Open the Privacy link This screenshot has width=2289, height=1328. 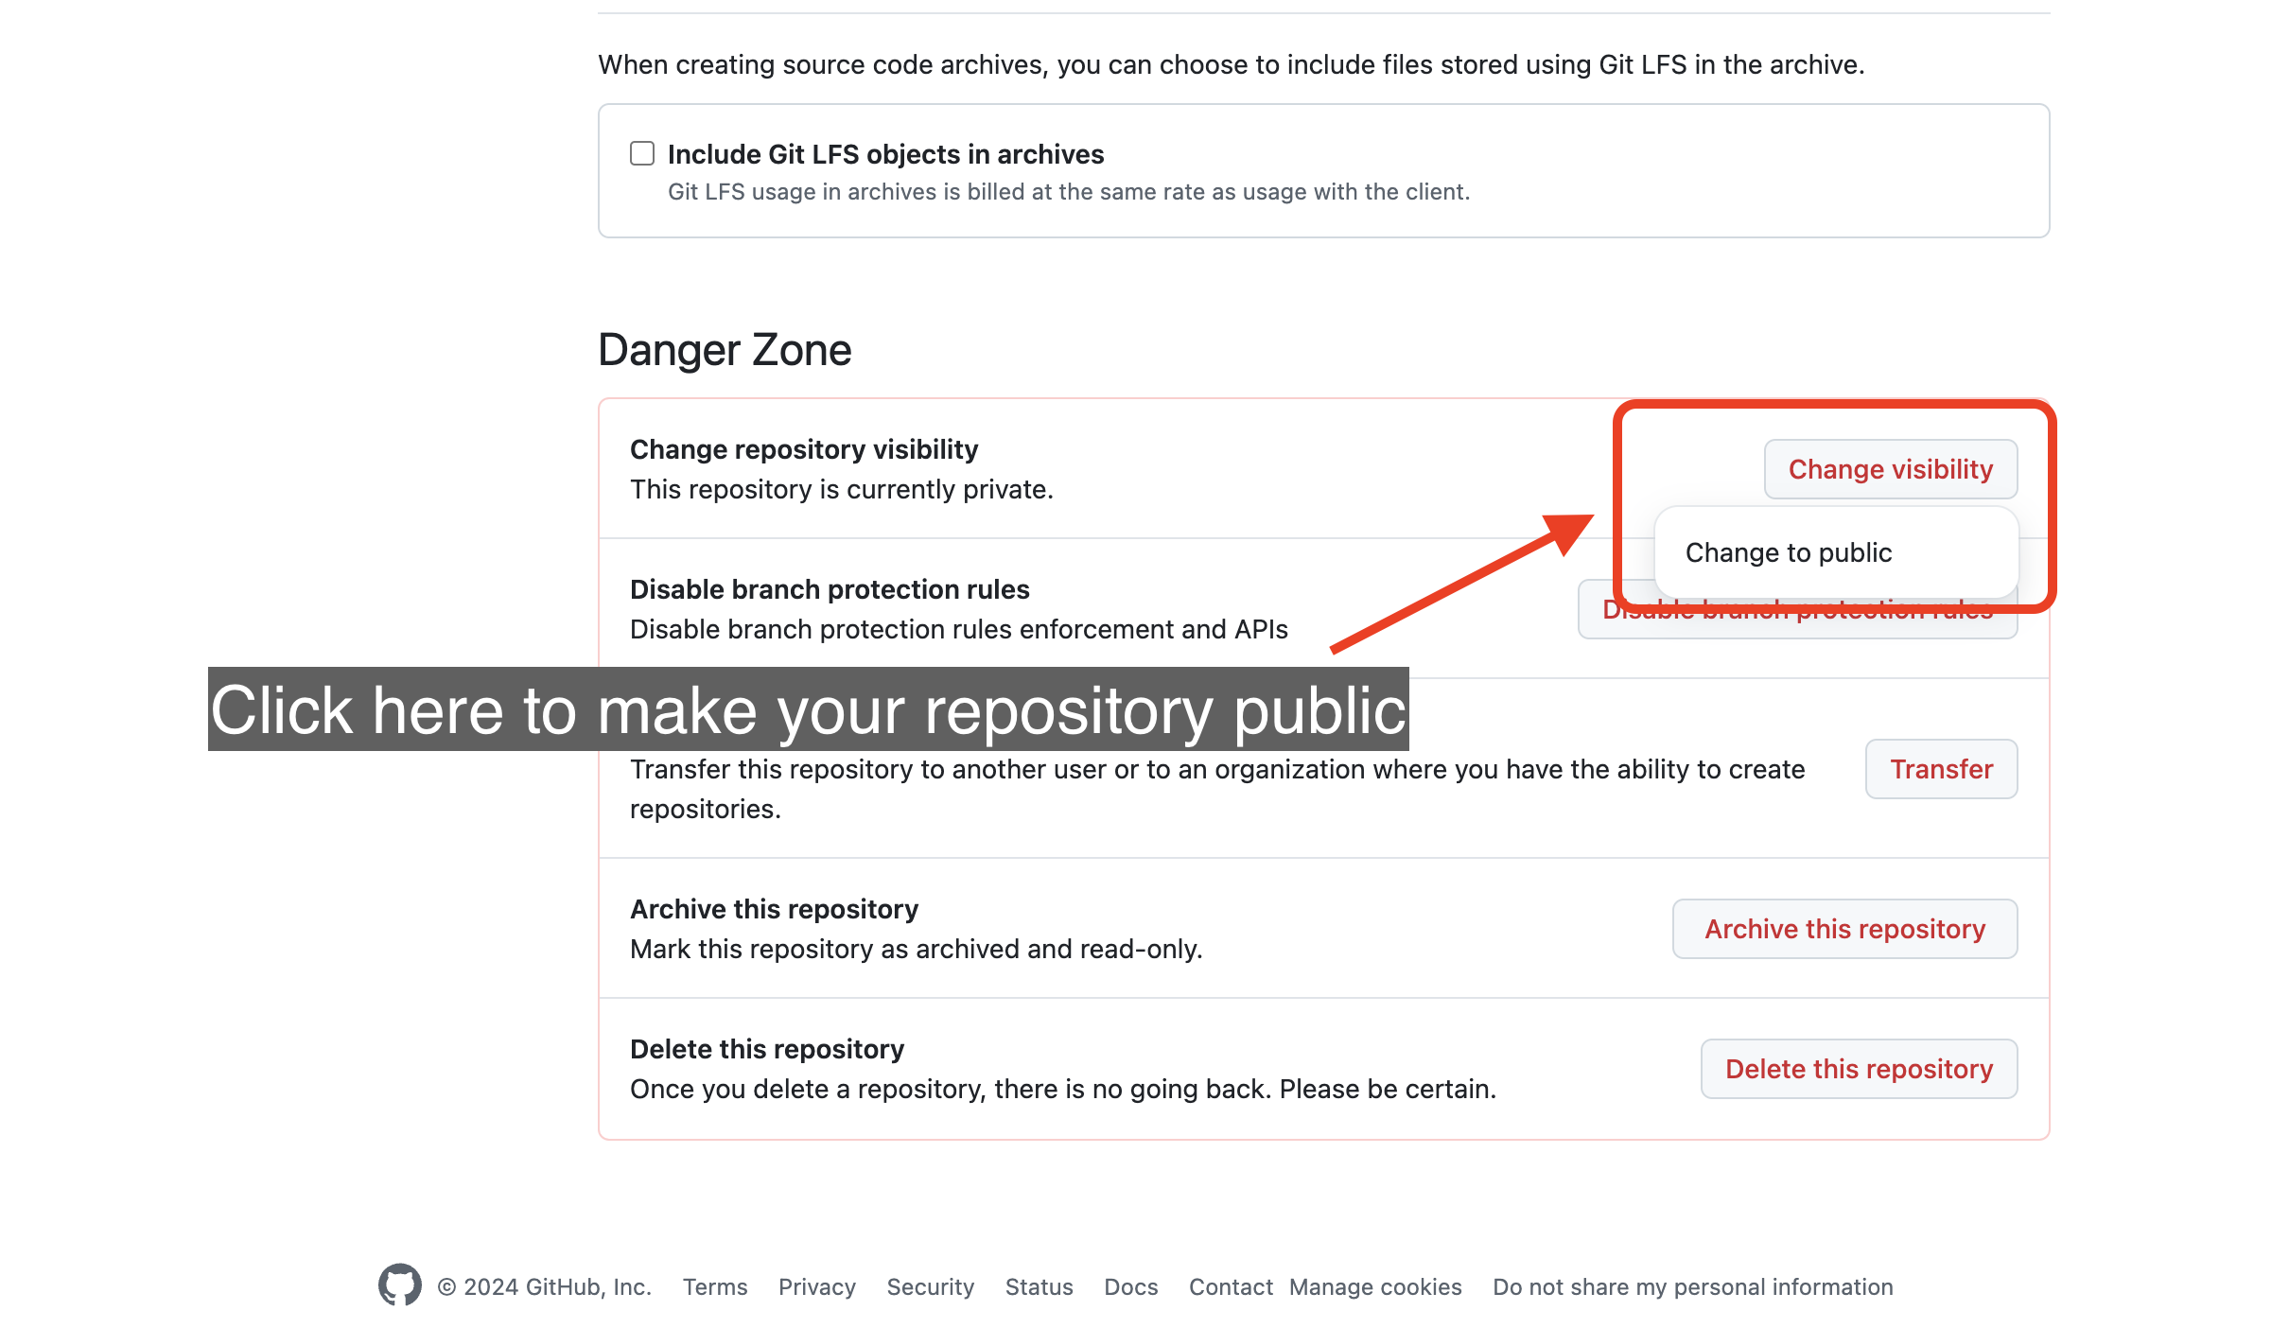click(816, 1286)
